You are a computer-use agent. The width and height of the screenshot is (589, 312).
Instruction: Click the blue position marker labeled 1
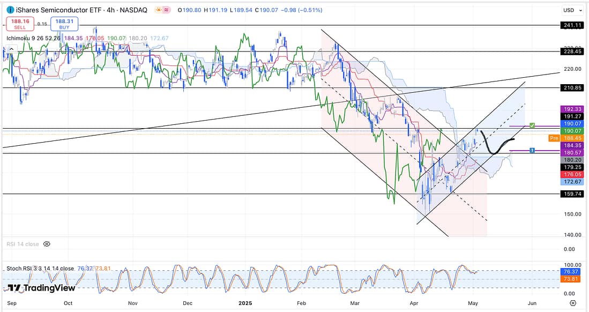click(532, 150)
